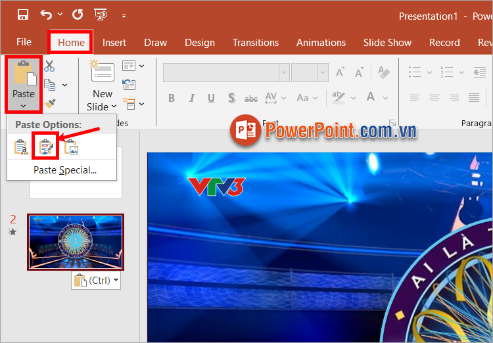
Task: Switch to the Home tab
Action: 71,43
